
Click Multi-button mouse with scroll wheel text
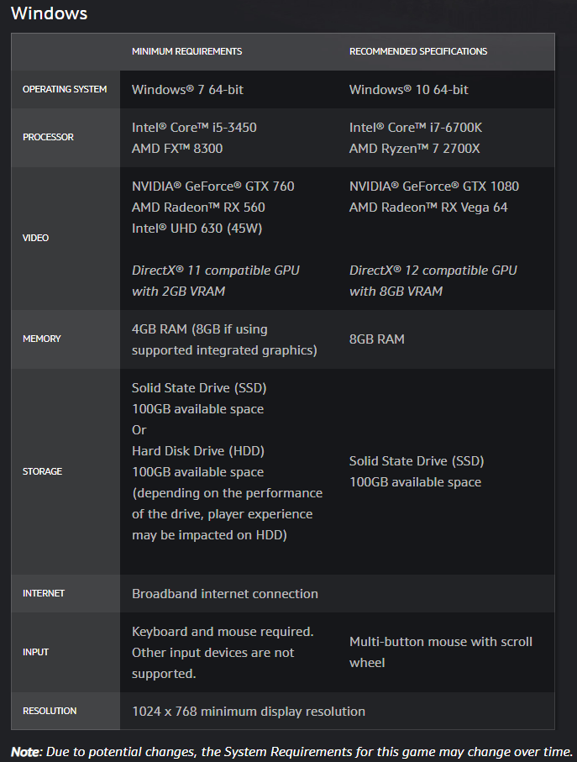[x=441, y=642]
